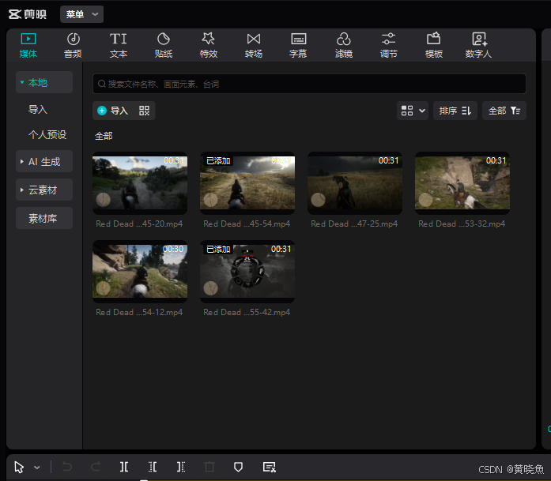Image resolution: width=551 pixels, height=481 pixels.
Task: Open the 特效 (Effects) tab
Action: (209, 45)
